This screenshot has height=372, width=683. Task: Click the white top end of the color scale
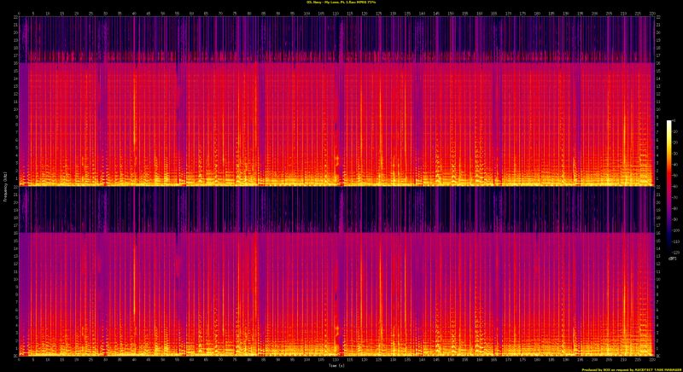point(669,123)
